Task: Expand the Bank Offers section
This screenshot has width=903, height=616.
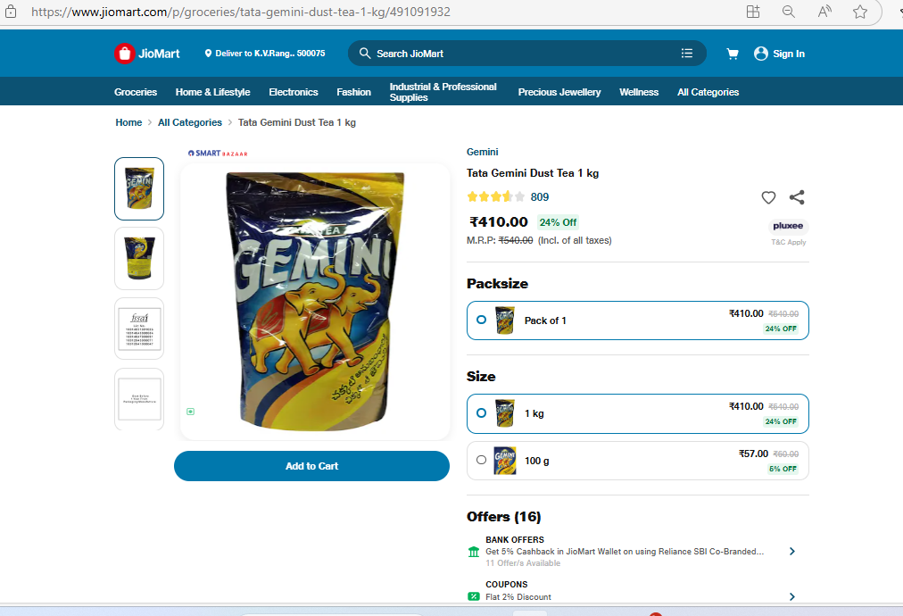Action: click(x=791, y=552)
